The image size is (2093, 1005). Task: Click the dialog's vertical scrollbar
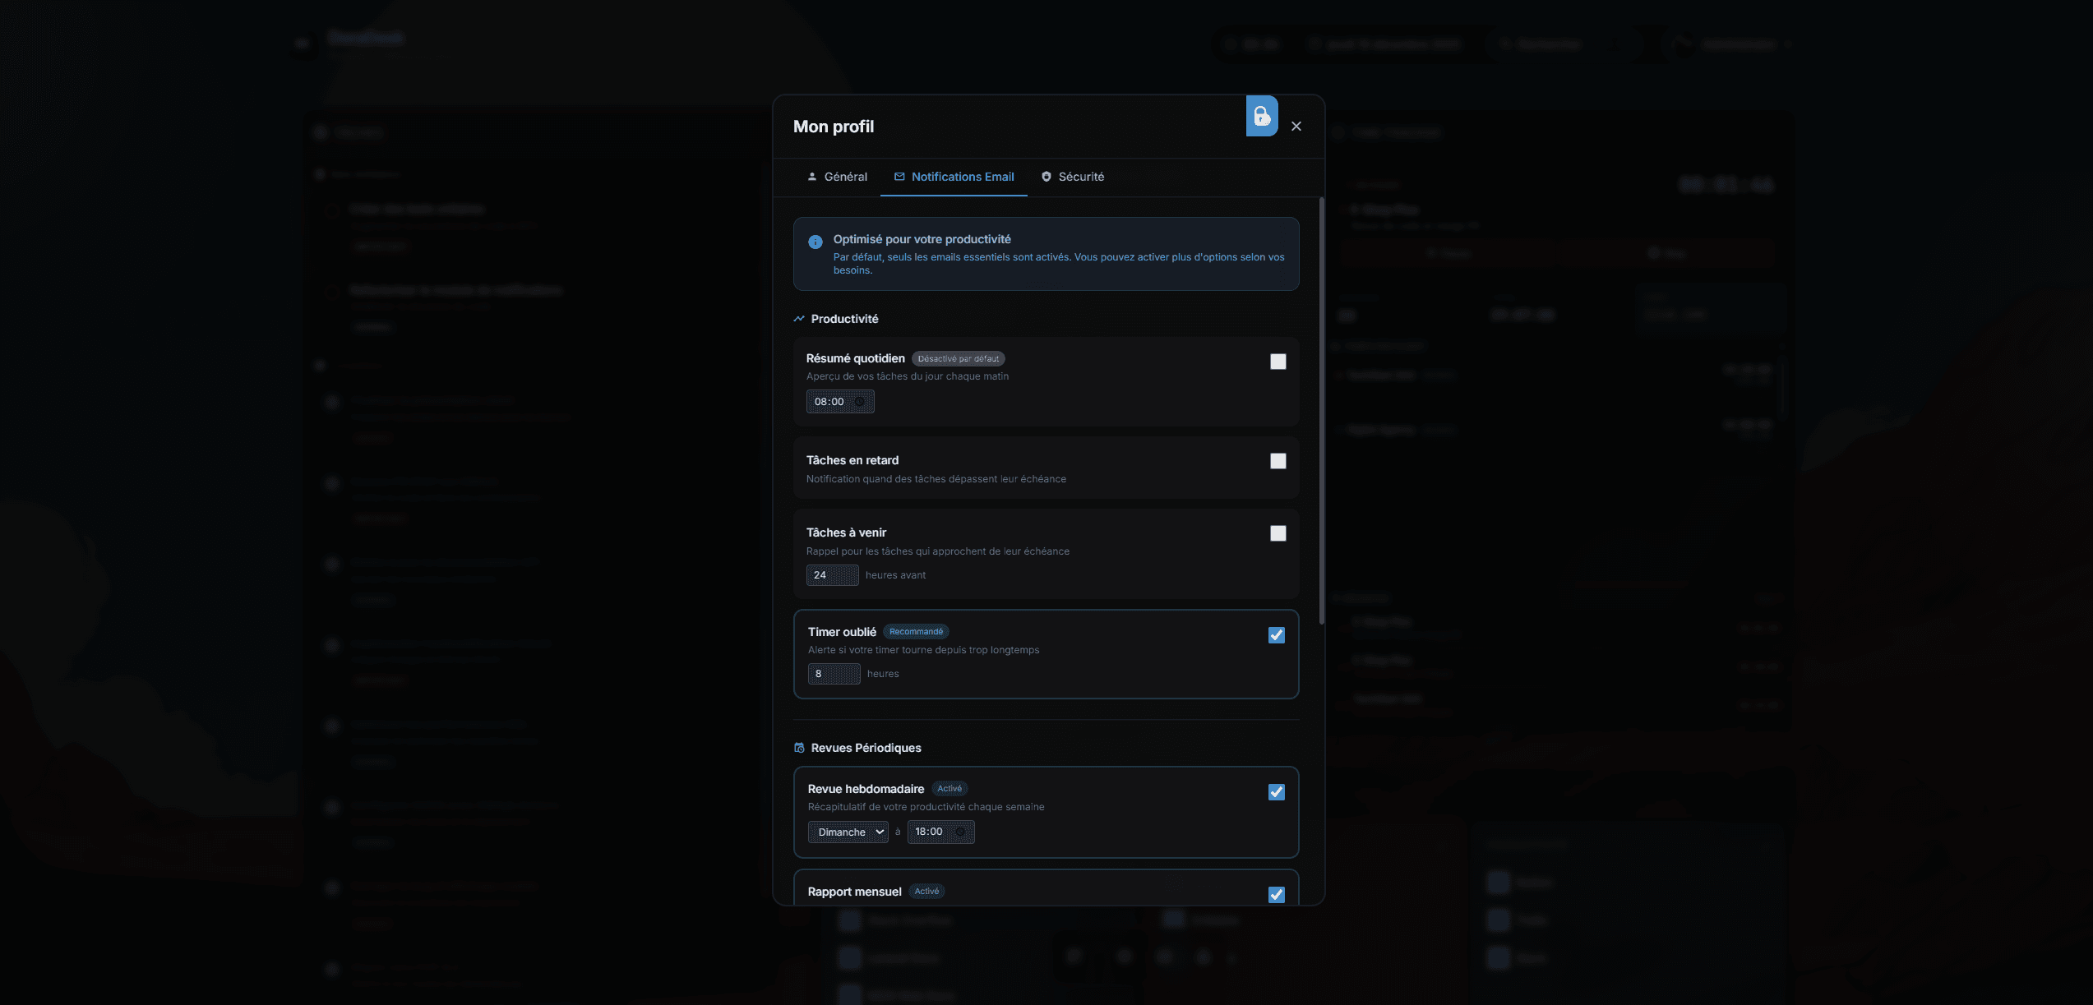(1321, 411)
